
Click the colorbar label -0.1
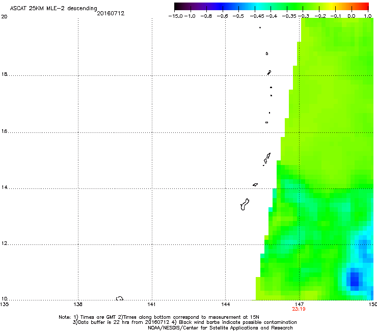(336, 16)
